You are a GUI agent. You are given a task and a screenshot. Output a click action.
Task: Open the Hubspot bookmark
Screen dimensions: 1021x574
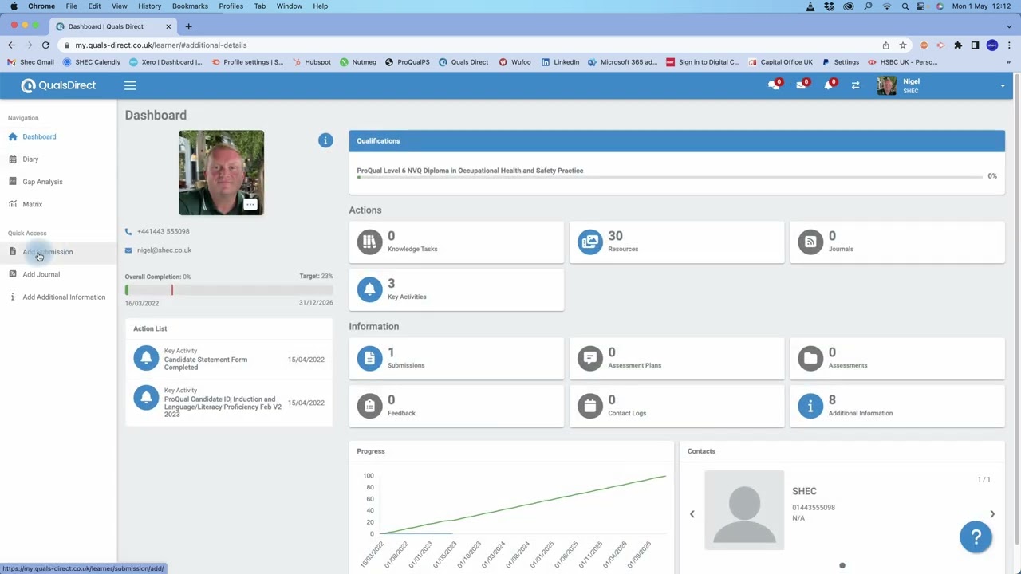[311, 62]
